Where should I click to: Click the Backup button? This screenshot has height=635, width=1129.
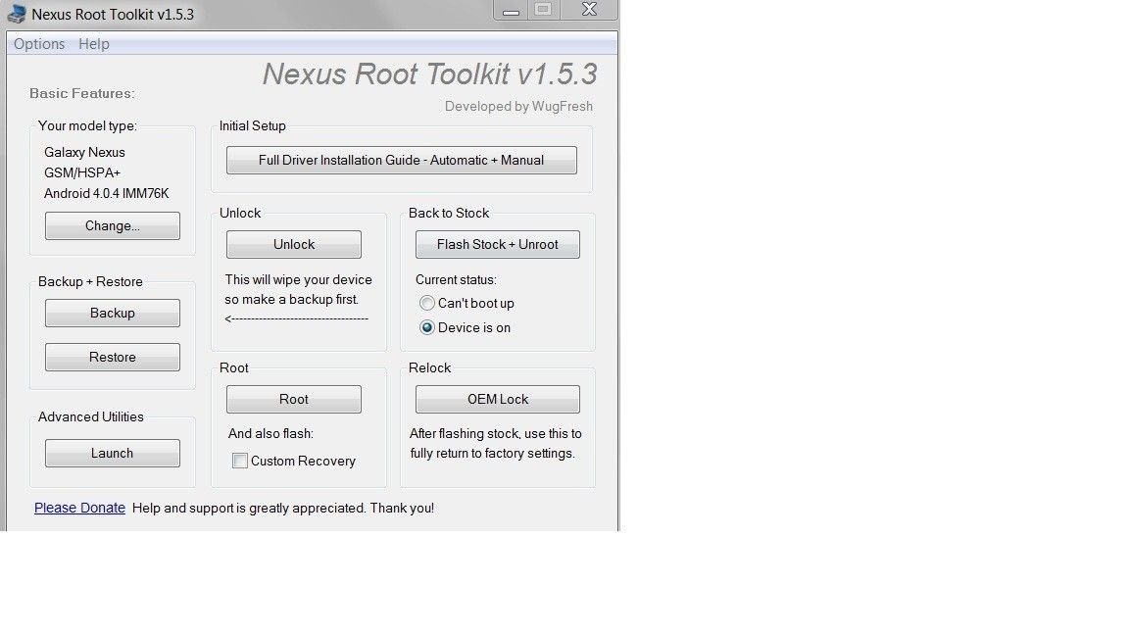pos(113,313)
